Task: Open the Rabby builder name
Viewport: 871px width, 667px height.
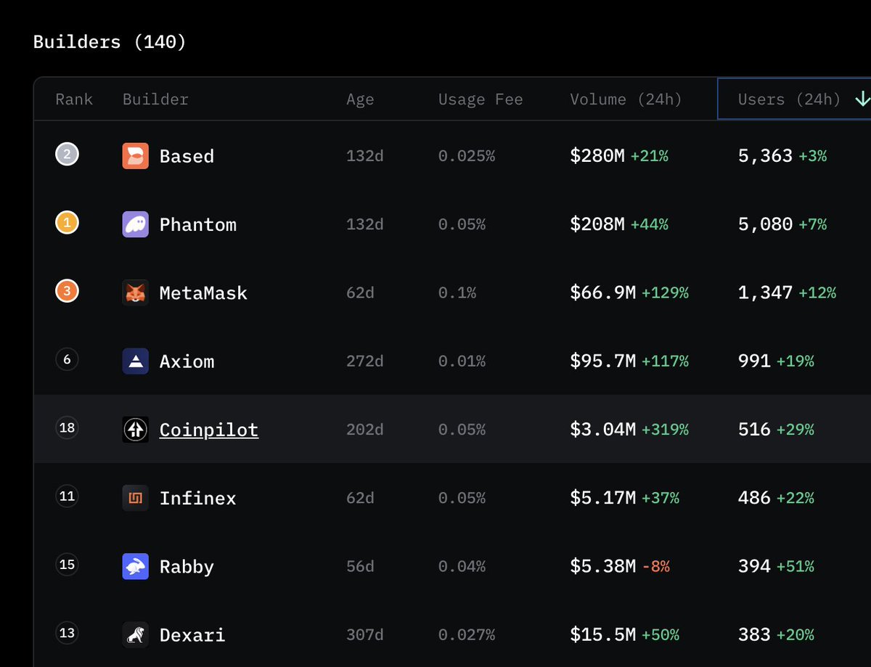Action: coord(187,567)
